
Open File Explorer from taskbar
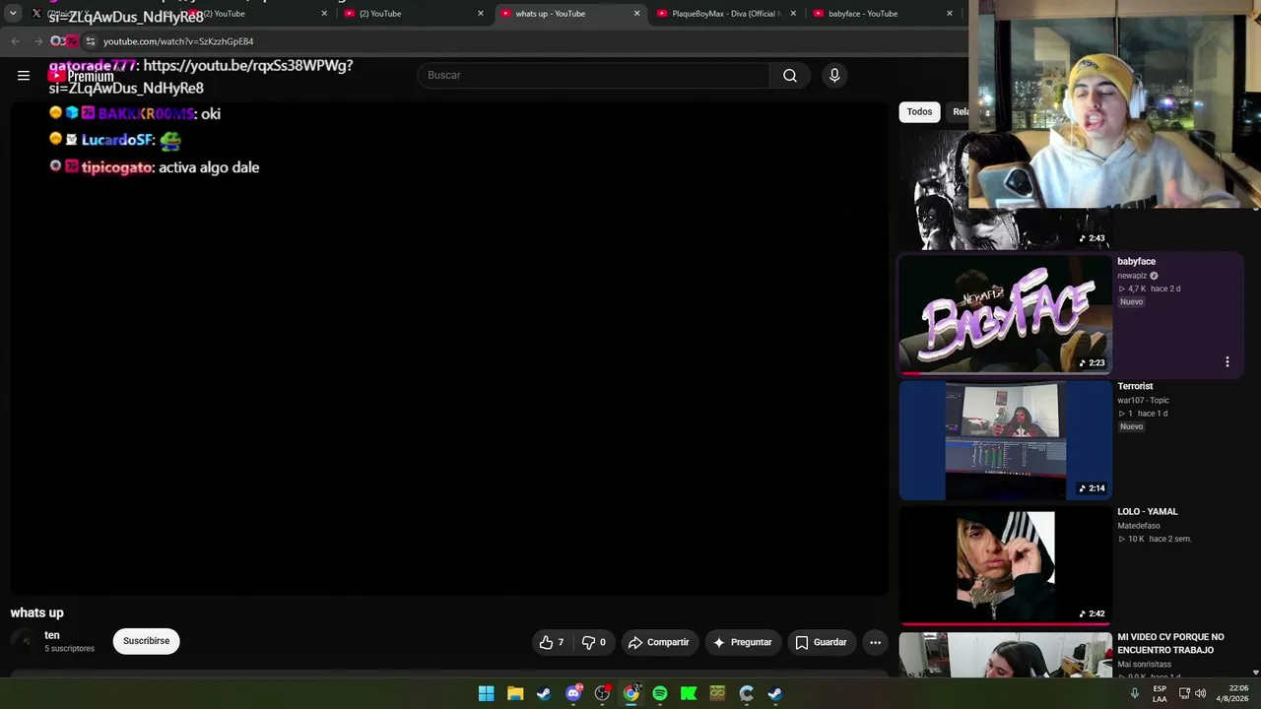[x=515, y=693]
